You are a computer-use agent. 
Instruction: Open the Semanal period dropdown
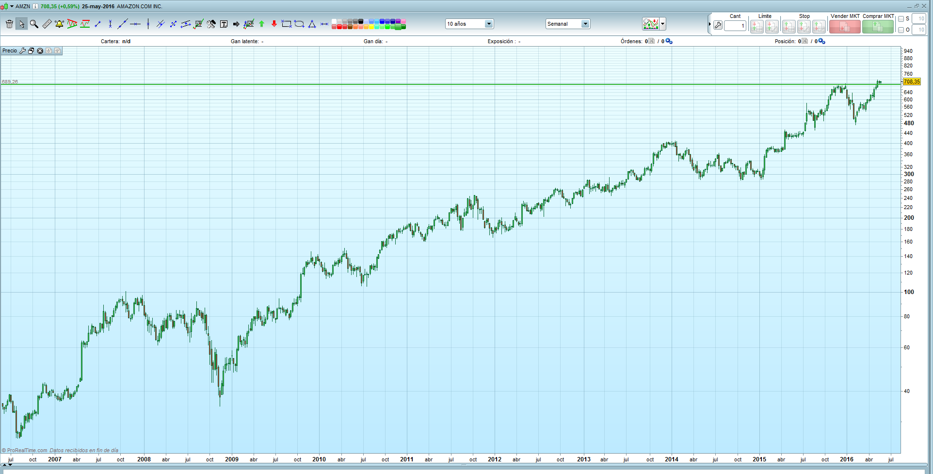pos(585,23)
